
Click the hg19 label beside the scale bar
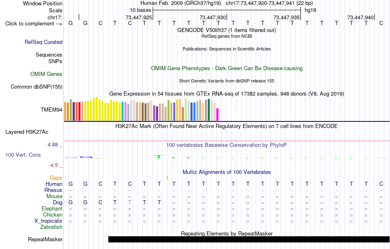point(310,10)
